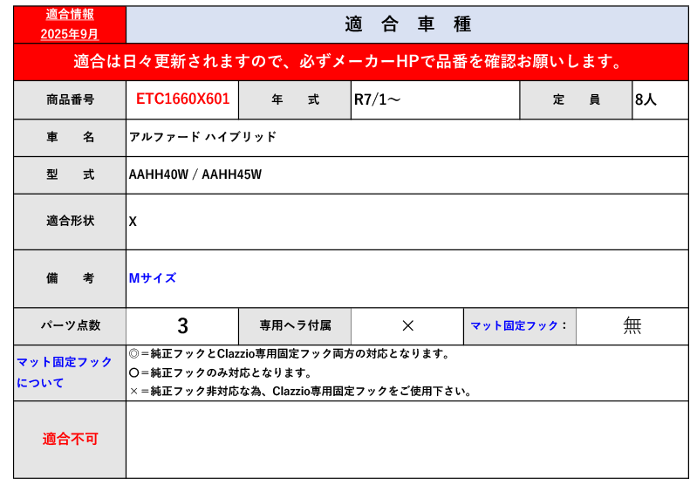Click the empty cell beside 適合不可

(x=407, y=439)
